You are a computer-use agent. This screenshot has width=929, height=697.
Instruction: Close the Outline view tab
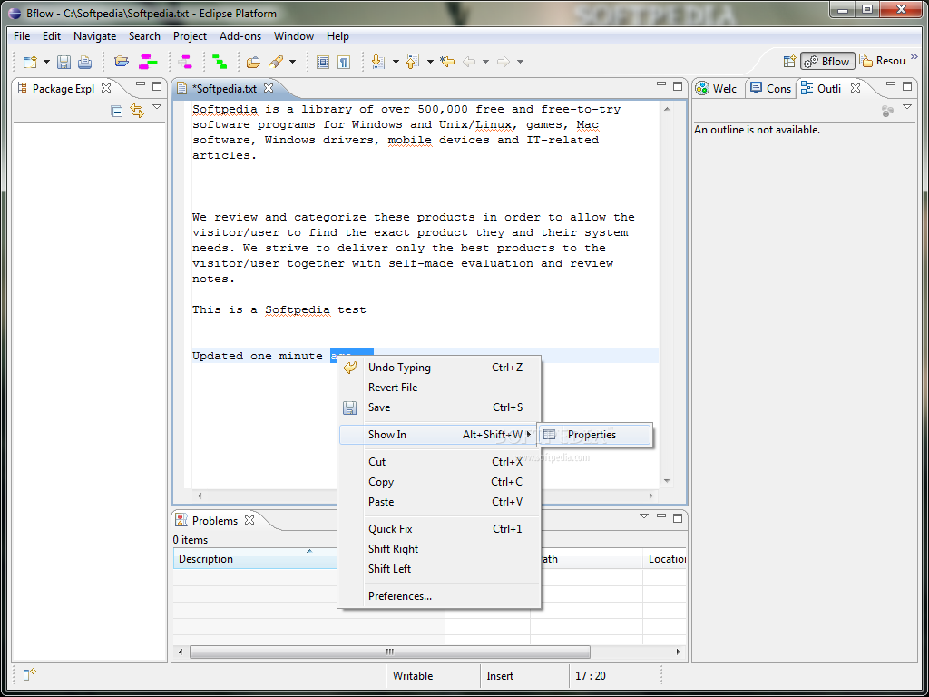(x=855, y=88)
